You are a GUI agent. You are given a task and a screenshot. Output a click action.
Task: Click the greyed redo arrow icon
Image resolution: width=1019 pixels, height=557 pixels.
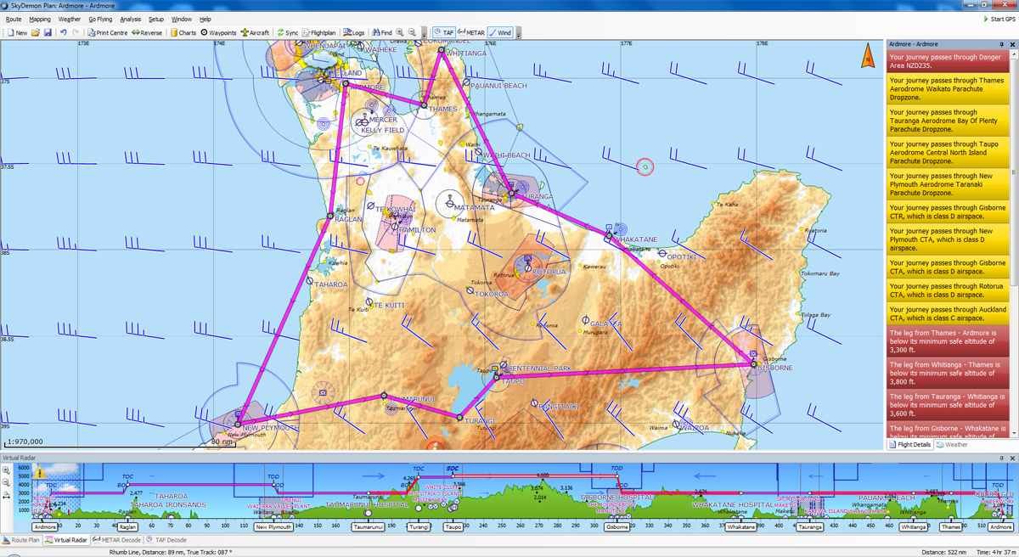[x=75, y=32]
